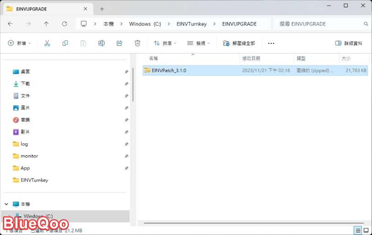Open the See more ellipsis menu

[x=271, y=43]
